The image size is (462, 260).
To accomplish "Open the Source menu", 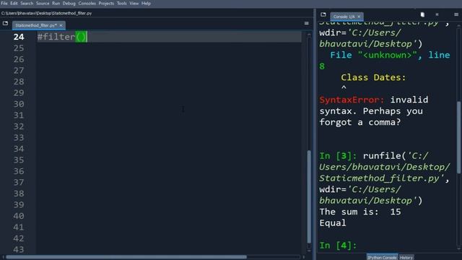I will pos(43,3).
